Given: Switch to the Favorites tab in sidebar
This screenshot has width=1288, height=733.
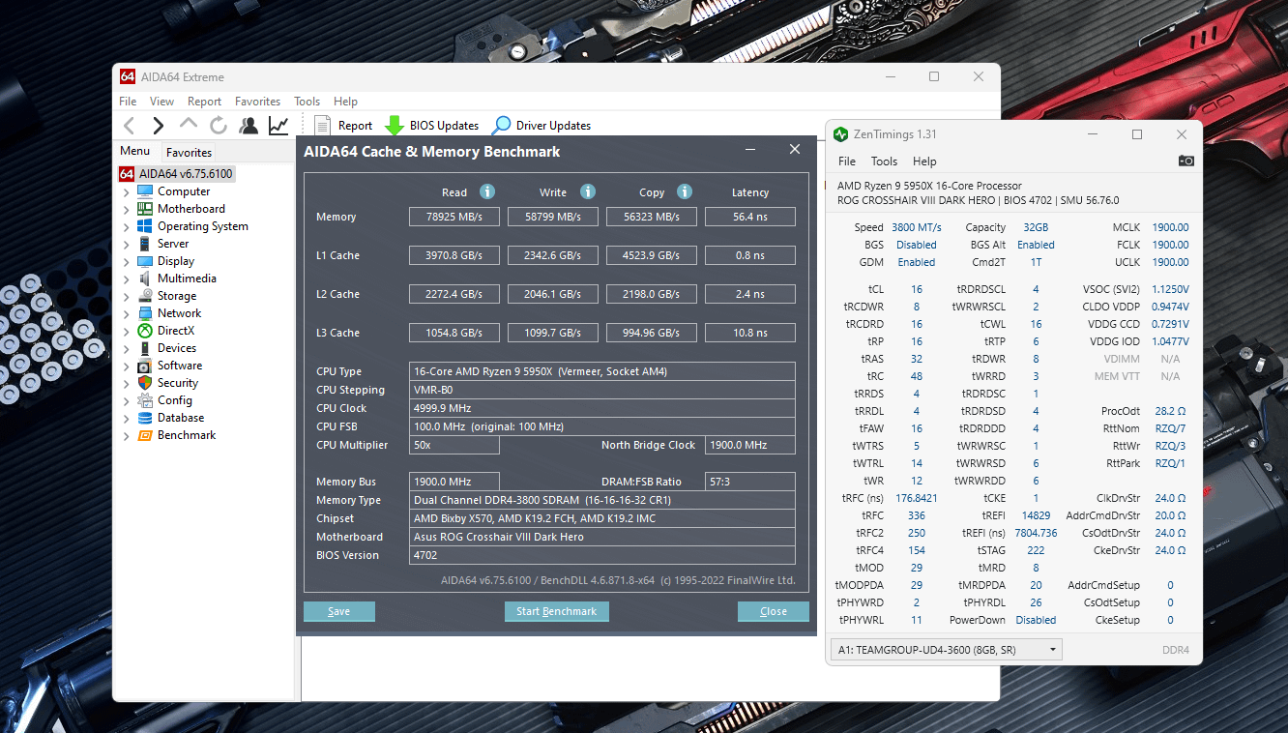Looking at the screenshot, I should tap(189, 152).
